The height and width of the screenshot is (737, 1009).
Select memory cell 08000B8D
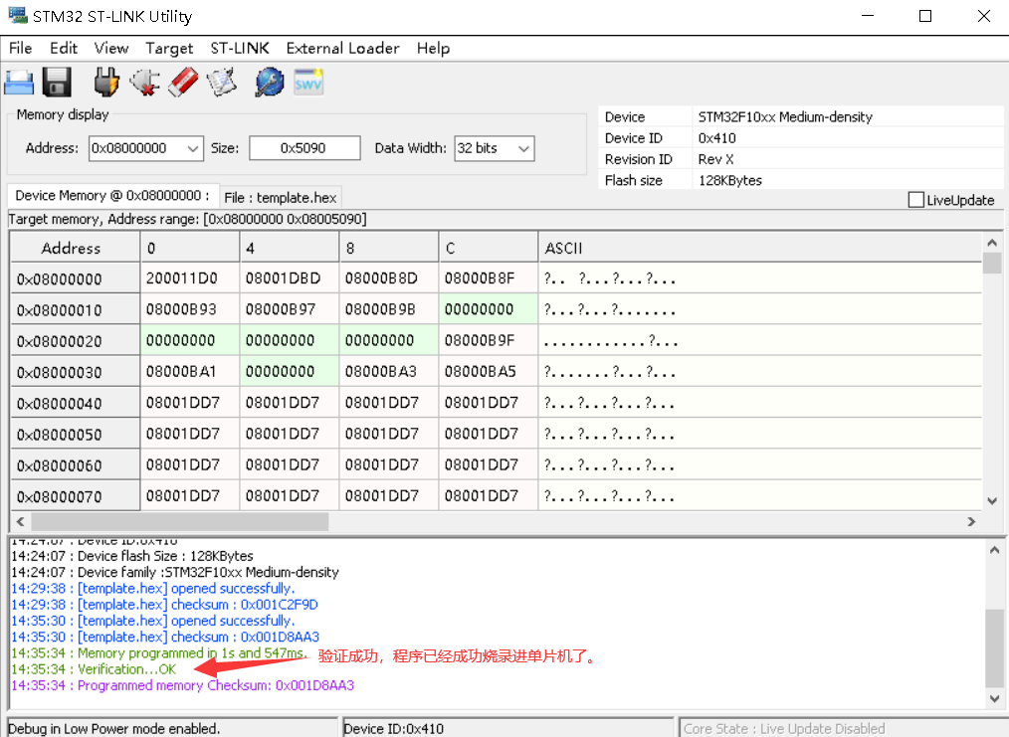389,278
